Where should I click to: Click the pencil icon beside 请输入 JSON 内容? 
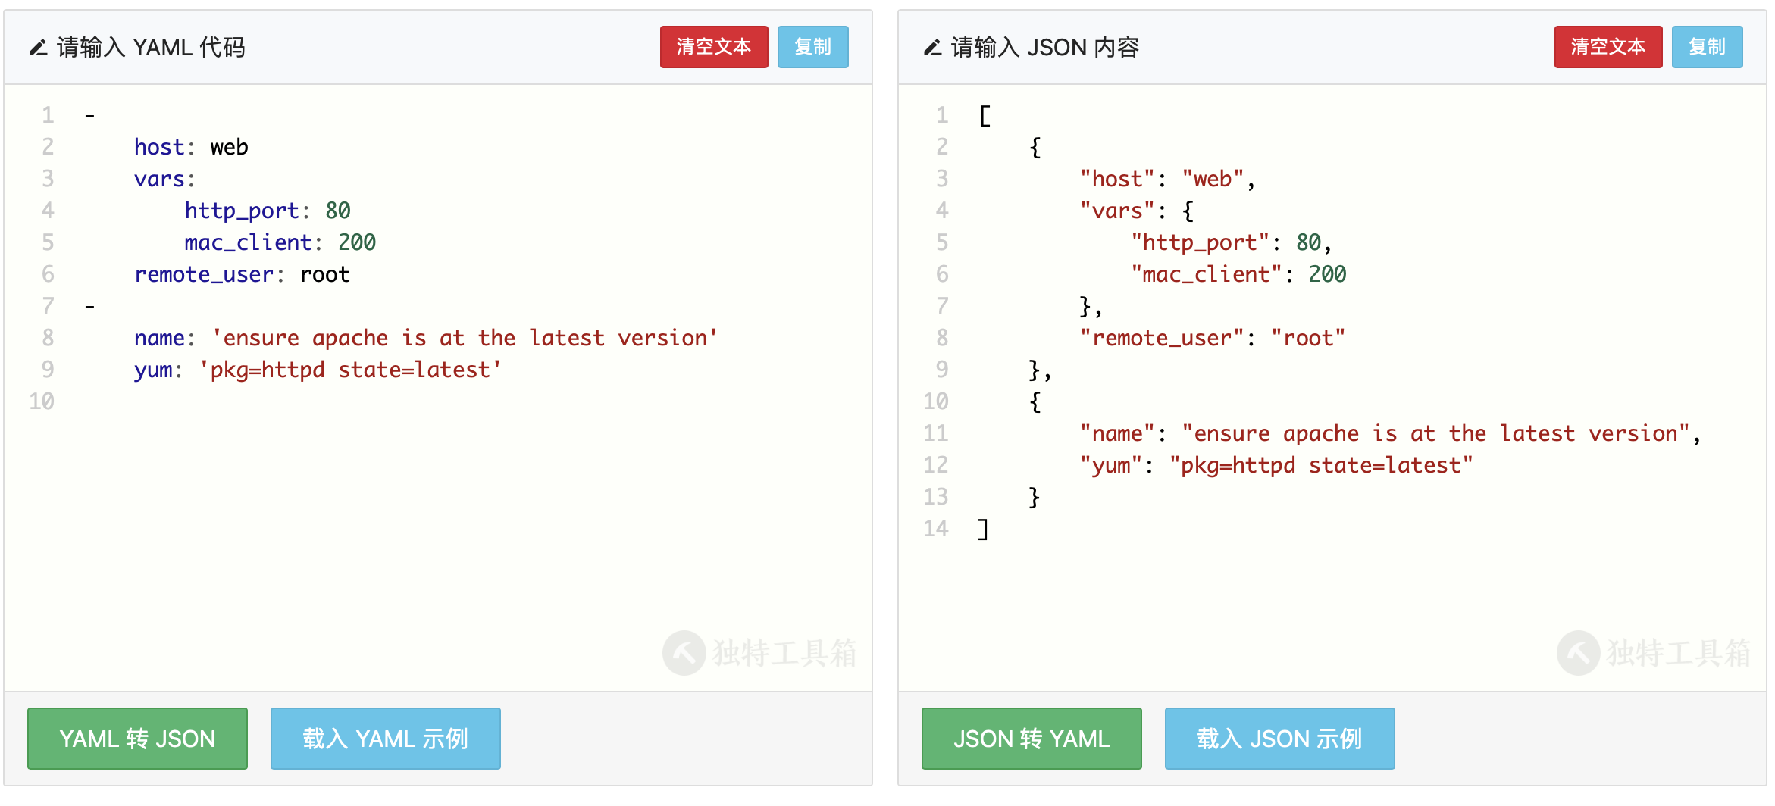click(x=932, y=48)
